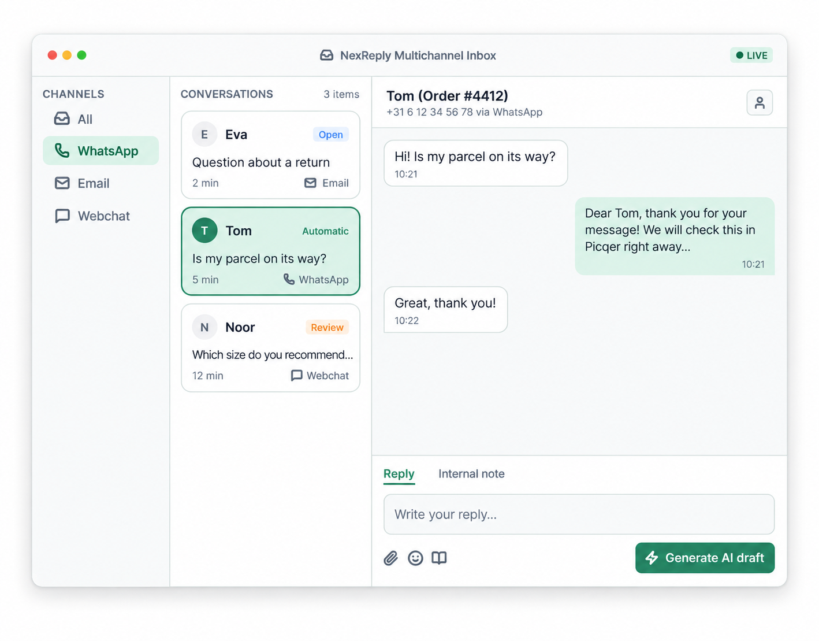Click Eva's avatar circle
The image size is (819, 641).
(x=204, y=135)
